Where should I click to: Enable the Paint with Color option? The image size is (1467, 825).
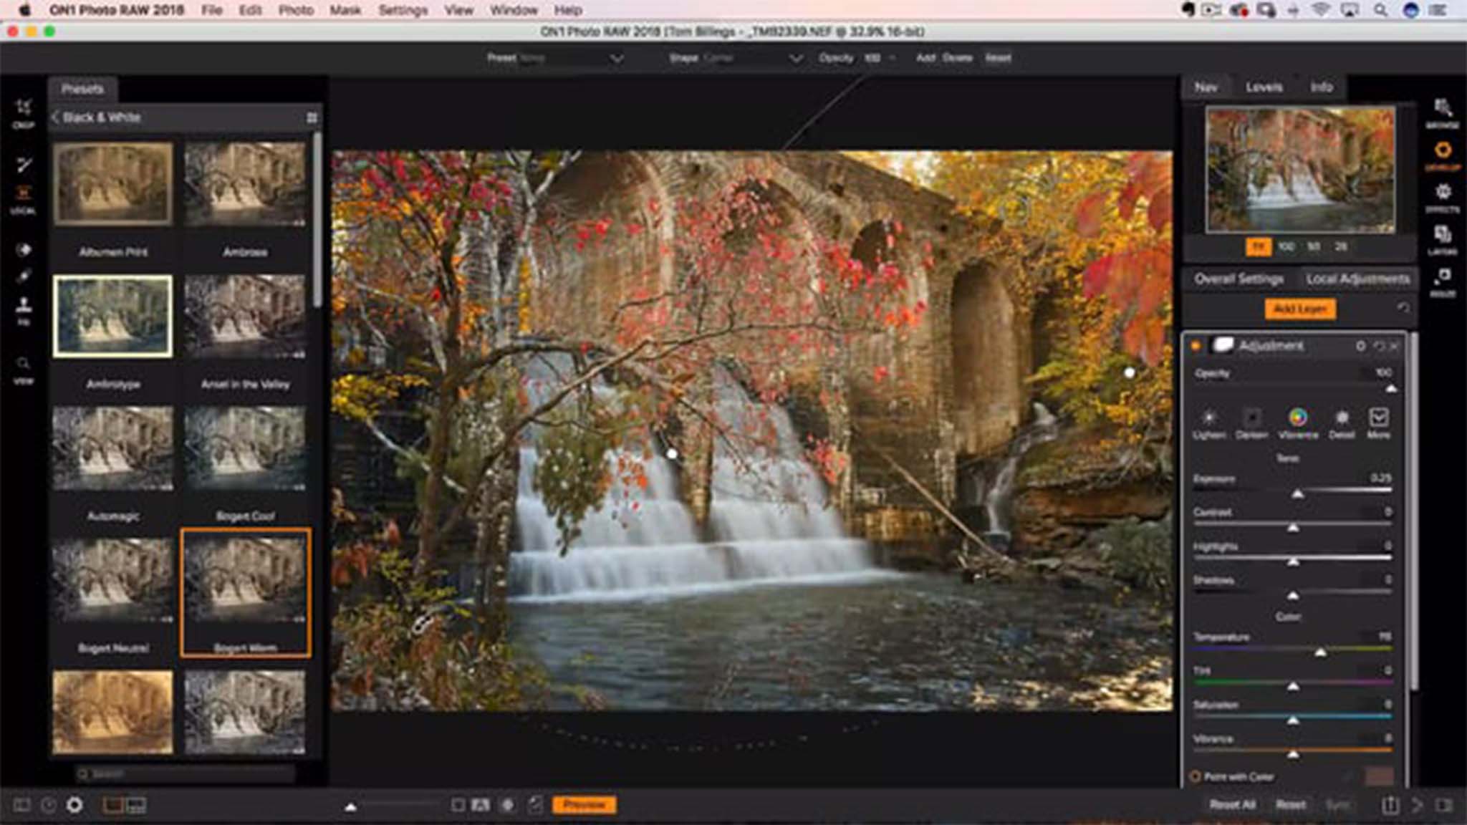(1195, 776)
